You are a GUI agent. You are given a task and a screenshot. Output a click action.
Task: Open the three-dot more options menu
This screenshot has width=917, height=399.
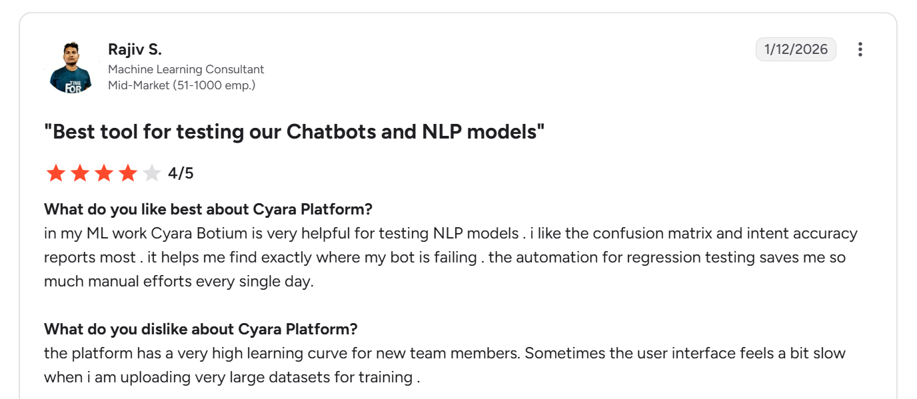tap(860, 49)
